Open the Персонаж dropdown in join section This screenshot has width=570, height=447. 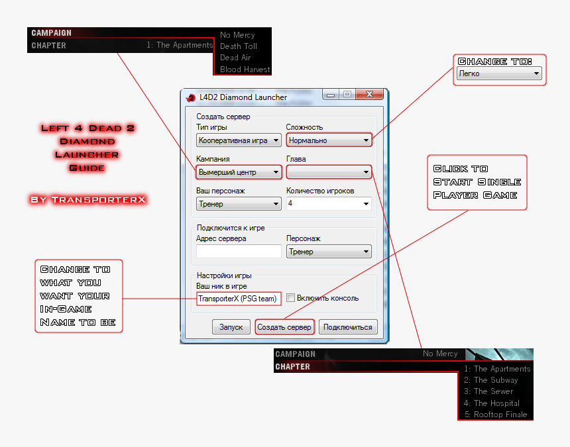329,251
